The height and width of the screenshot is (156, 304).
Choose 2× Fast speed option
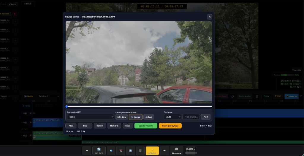(149, 117)
